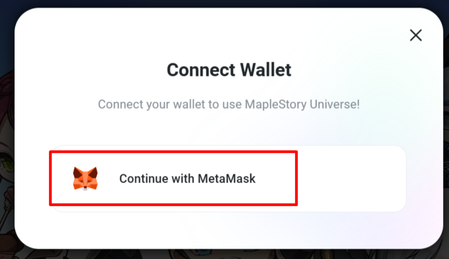Click the MetaMask fox logo
Screen dimensions: 449x259
[85, 178]
